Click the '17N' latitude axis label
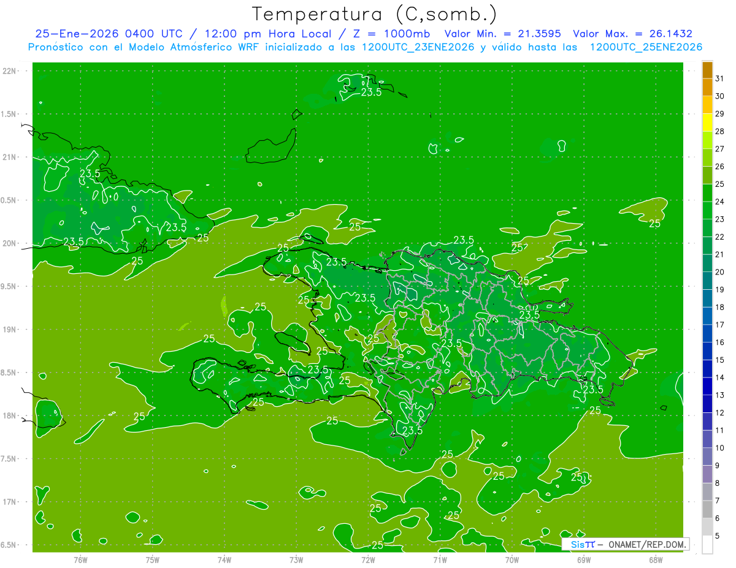Image resolution: width=736 pixels, height=568 pixels. 10,502
